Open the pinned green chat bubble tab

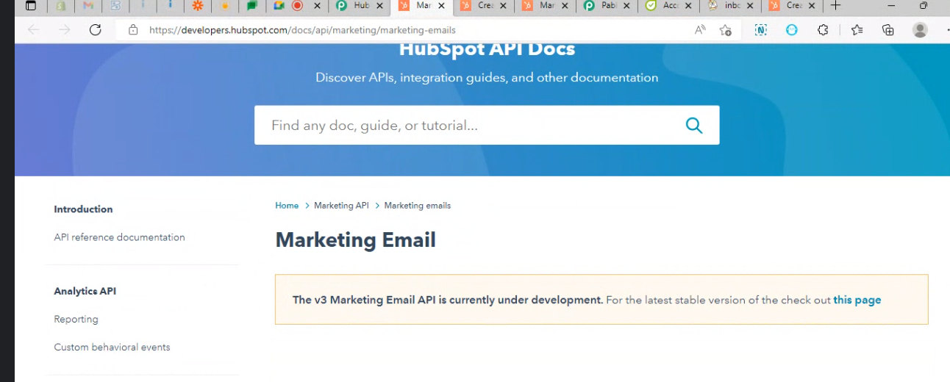point(251,6)
